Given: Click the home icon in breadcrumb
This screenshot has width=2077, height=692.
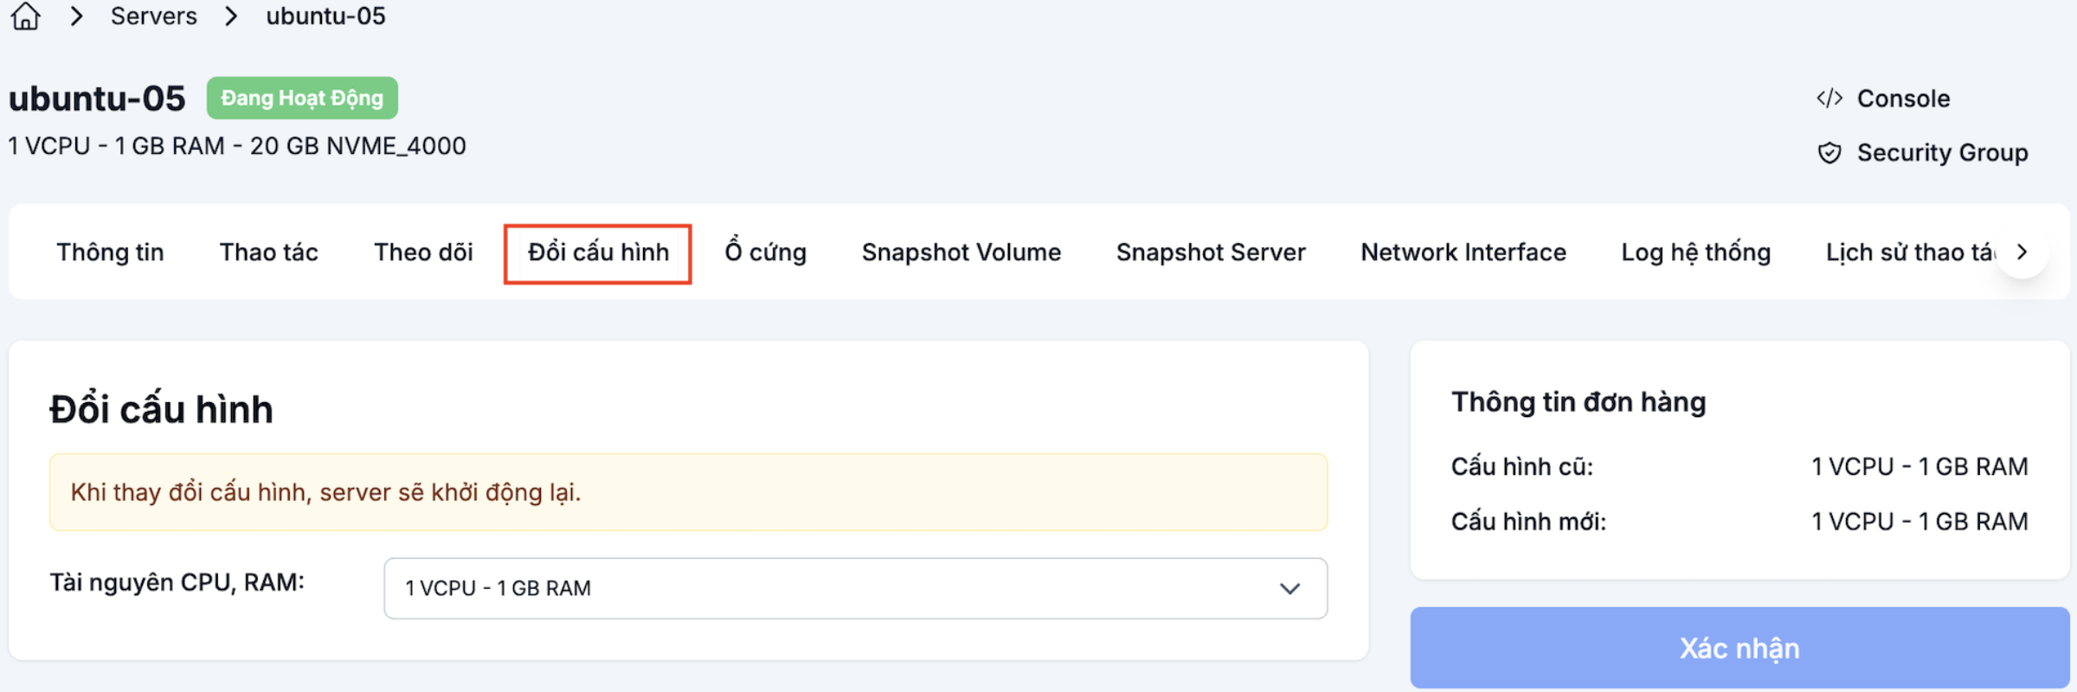Looking at the screenshot, I should (26, 16).
